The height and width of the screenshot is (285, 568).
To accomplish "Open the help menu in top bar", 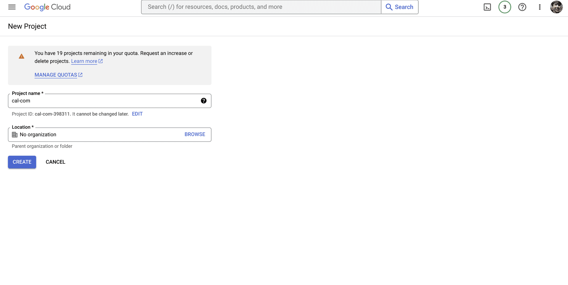I will click(522, 7).
